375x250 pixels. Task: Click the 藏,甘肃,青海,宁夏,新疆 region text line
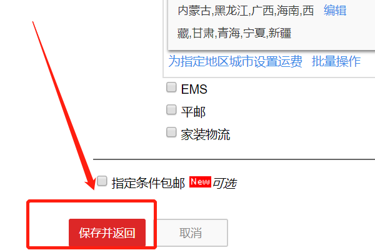234,33
